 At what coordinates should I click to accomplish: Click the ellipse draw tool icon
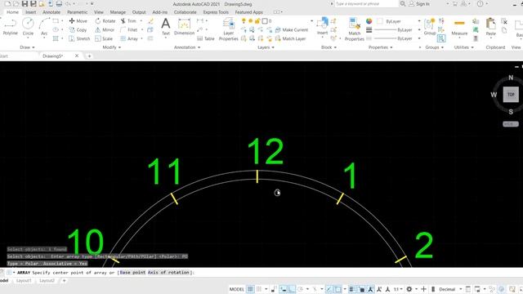(x=56, y=29)
